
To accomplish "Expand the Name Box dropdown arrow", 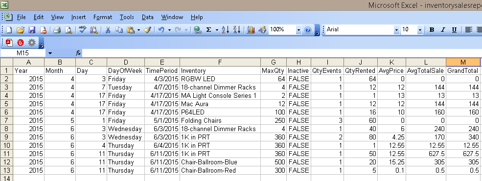I will (x=50, y=53).
